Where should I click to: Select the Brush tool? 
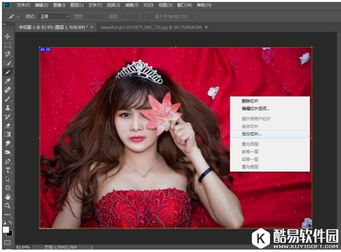8,98
